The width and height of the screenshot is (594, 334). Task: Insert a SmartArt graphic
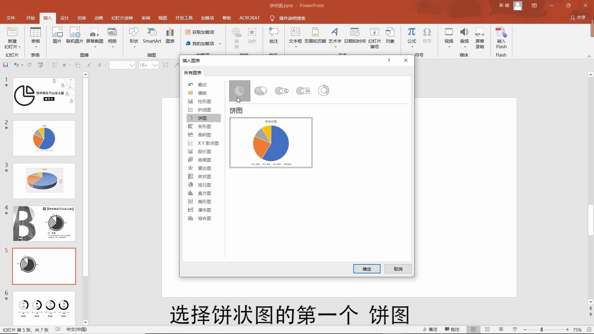pos(152,36)
